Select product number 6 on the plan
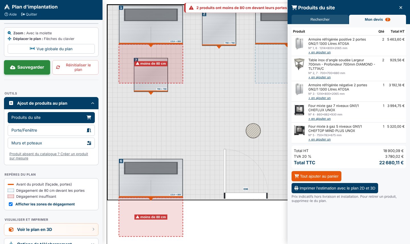Image resolution: width=410 pixels, height=244 pixels. coord(151,178)
